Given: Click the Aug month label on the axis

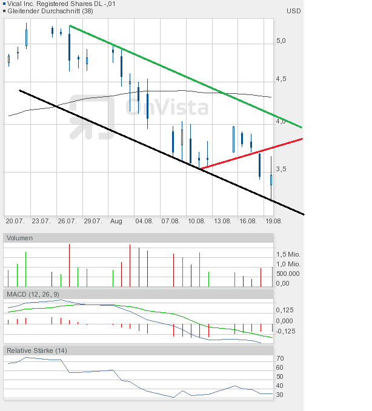Looking at the screenshot, I should pos(116,221).
